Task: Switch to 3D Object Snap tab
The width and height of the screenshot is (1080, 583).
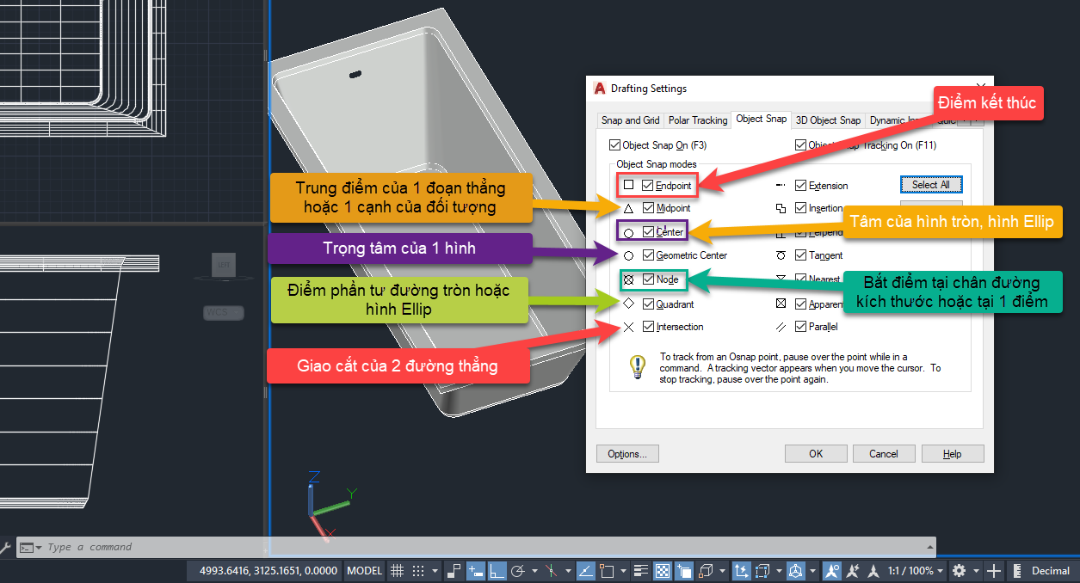Action: [x=828, y=120]
